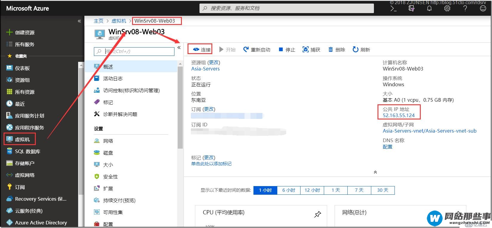Open Recent (最近) clock icon
Screen dimensions: 492x228
pos(9,103)
